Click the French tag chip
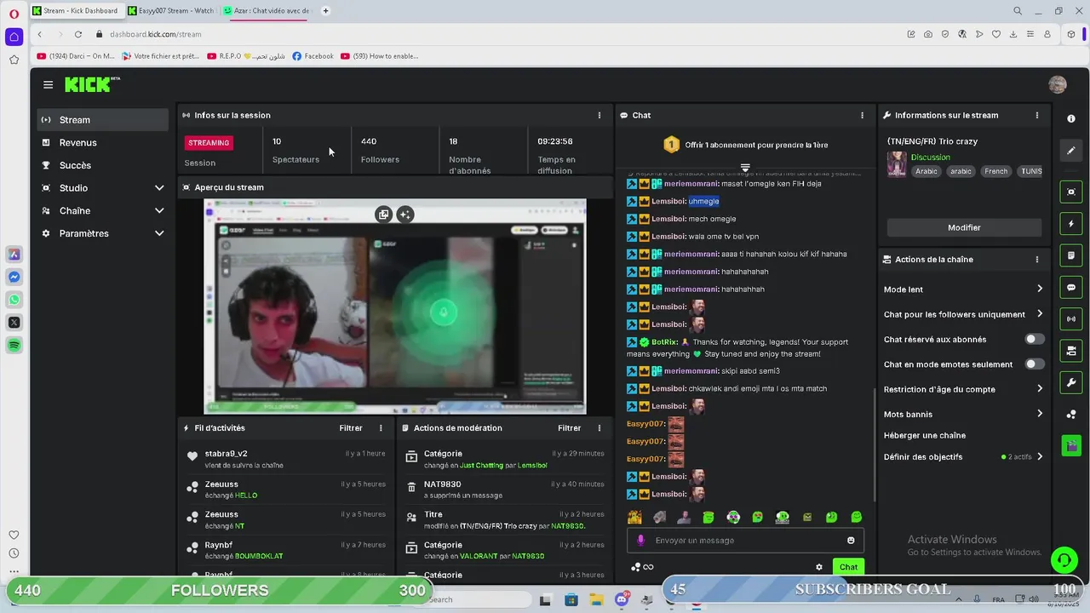1090x613 pixels. (x=995, y=171)
